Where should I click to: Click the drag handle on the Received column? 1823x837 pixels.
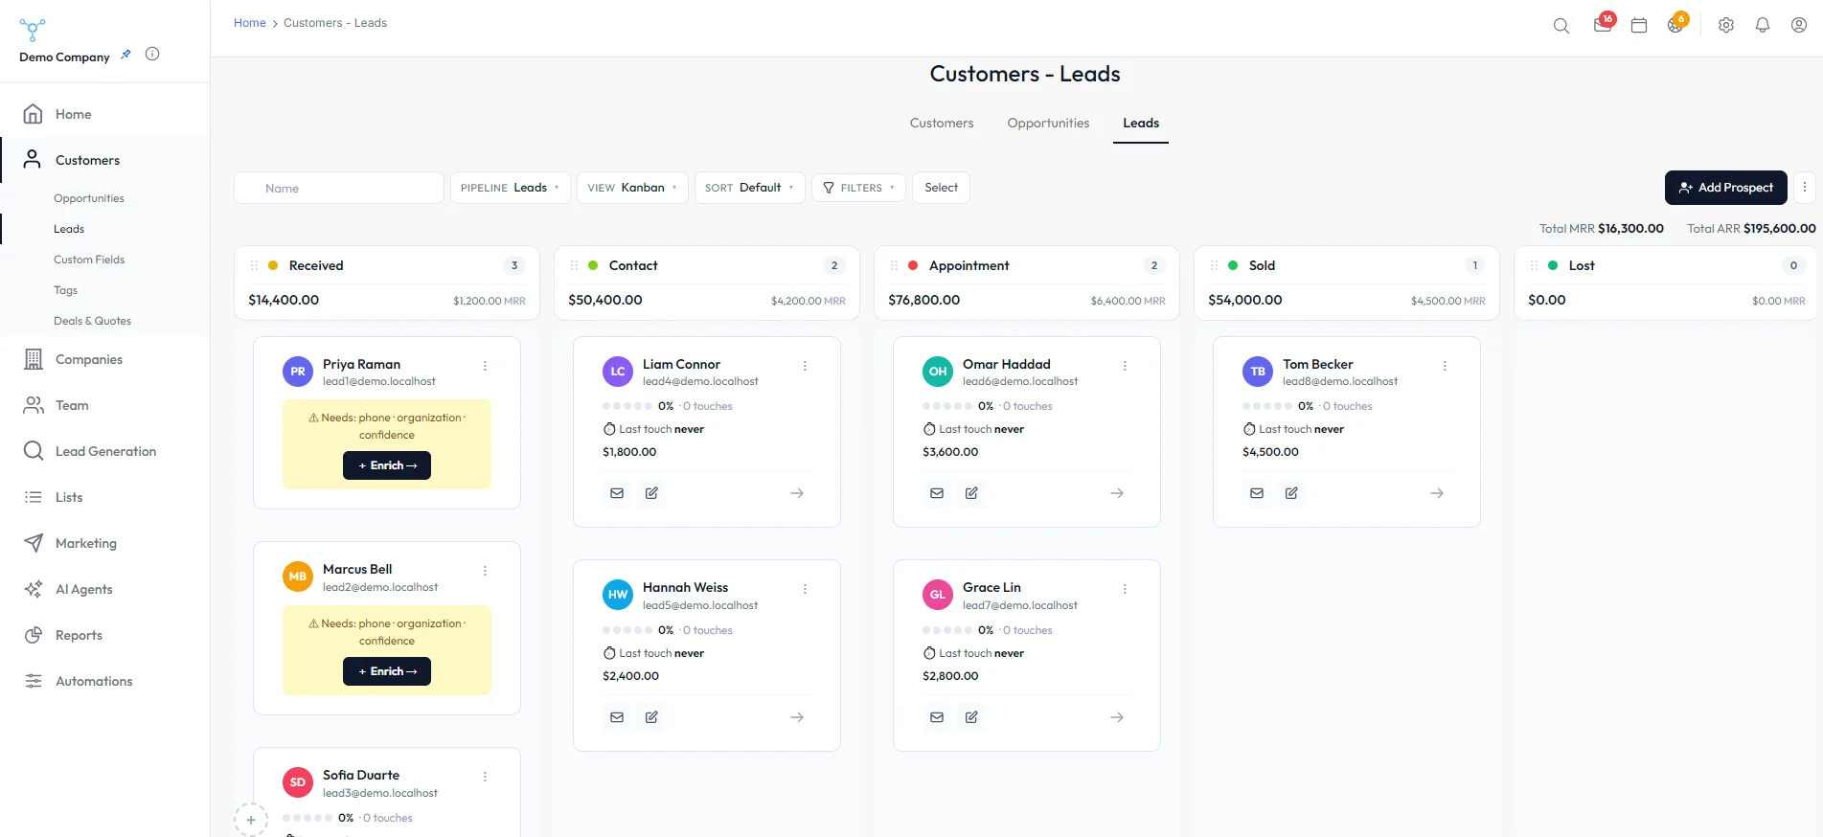(x=255, y=266)
